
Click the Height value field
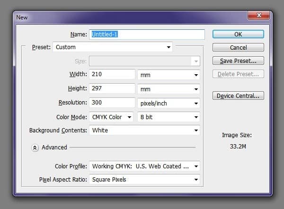click(x=112, y=88)
